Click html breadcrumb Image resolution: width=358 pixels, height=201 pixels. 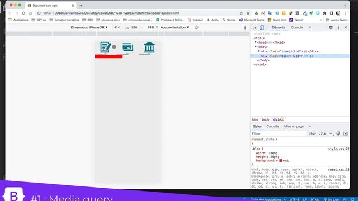pos(255,119)
